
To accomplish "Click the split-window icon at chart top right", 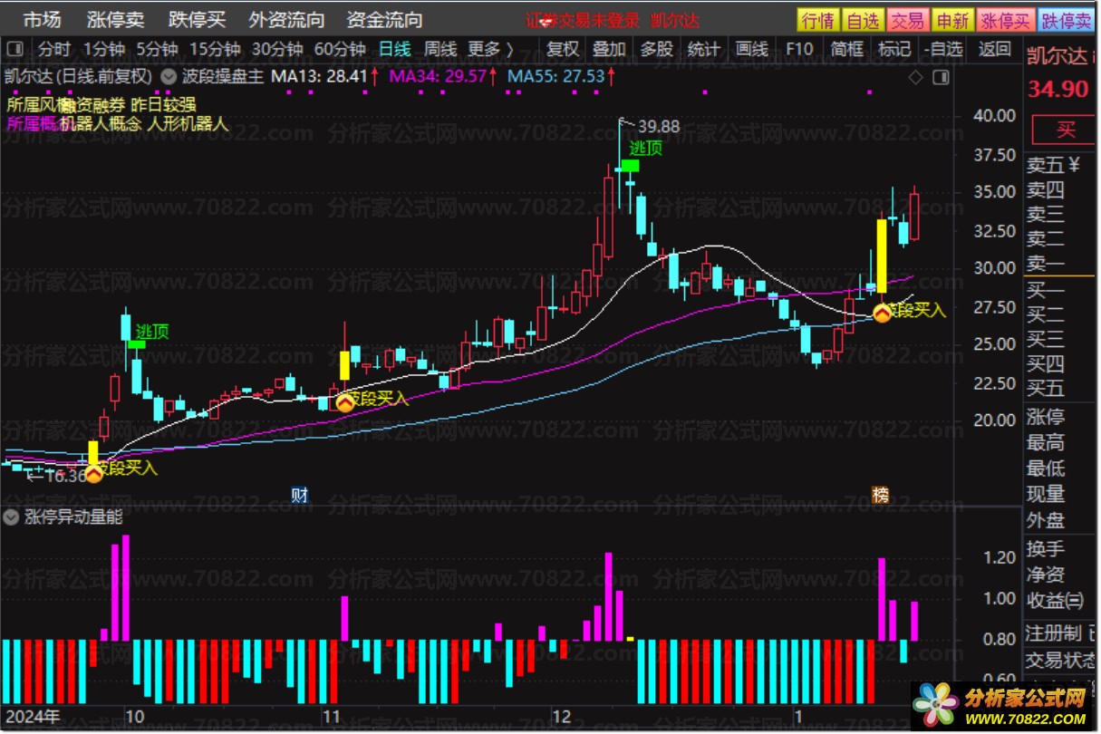I will 942,77.
